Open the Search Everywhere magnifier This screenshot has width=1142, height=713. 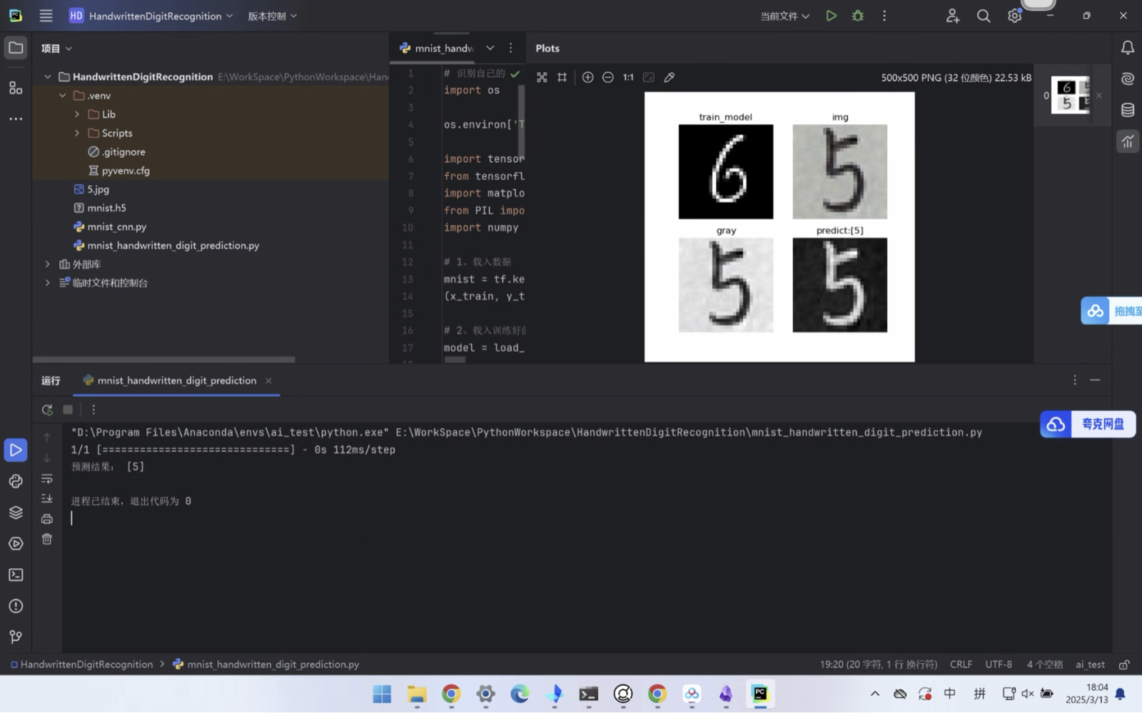click(x=984, y=16)
